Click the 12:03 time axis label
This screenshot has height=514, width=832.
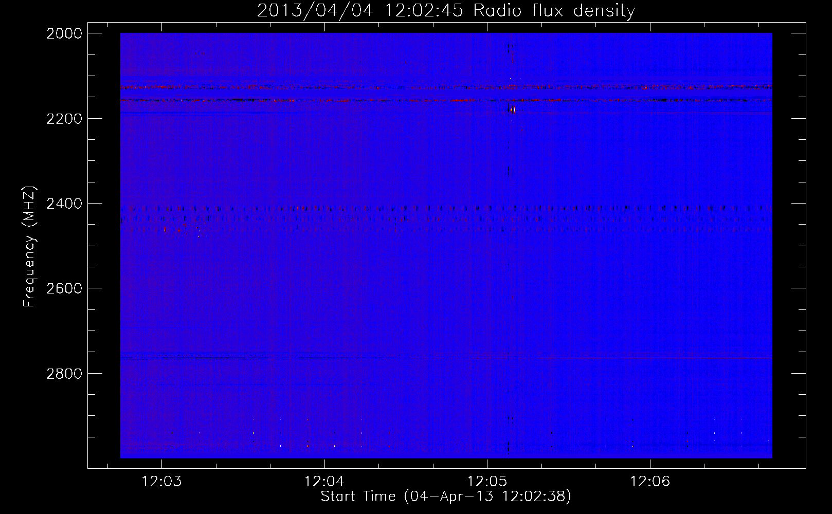[x=162, y=482]
